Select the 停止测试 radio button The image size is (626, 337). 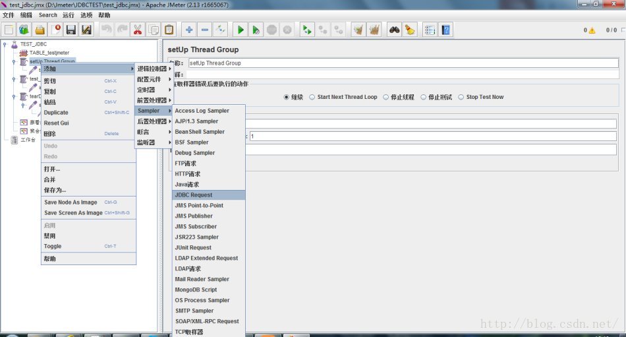point(423,97)
